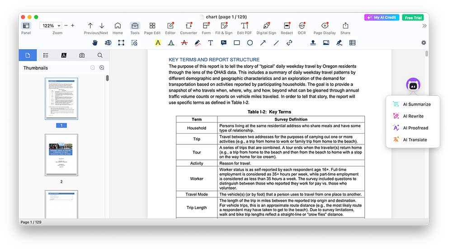Select the page 3 thumbnail
The height and width of the screenshot is (250, 452).
(x=61, y=204)
